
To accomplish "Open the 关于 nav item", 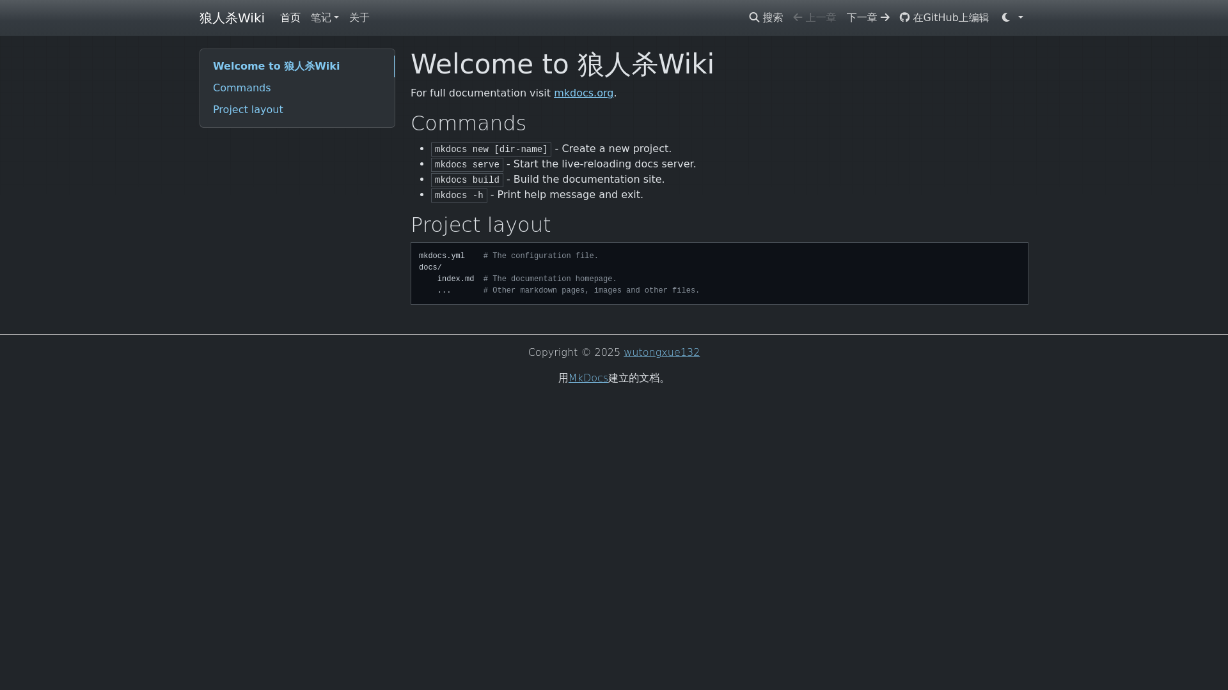I will (359, 18).
